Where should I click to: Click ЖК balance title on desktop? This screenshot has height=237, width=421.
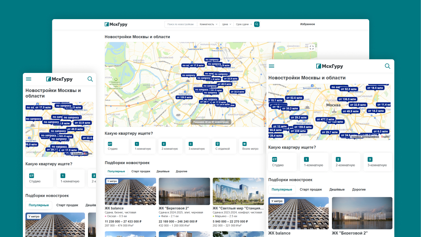coord(114,208)
